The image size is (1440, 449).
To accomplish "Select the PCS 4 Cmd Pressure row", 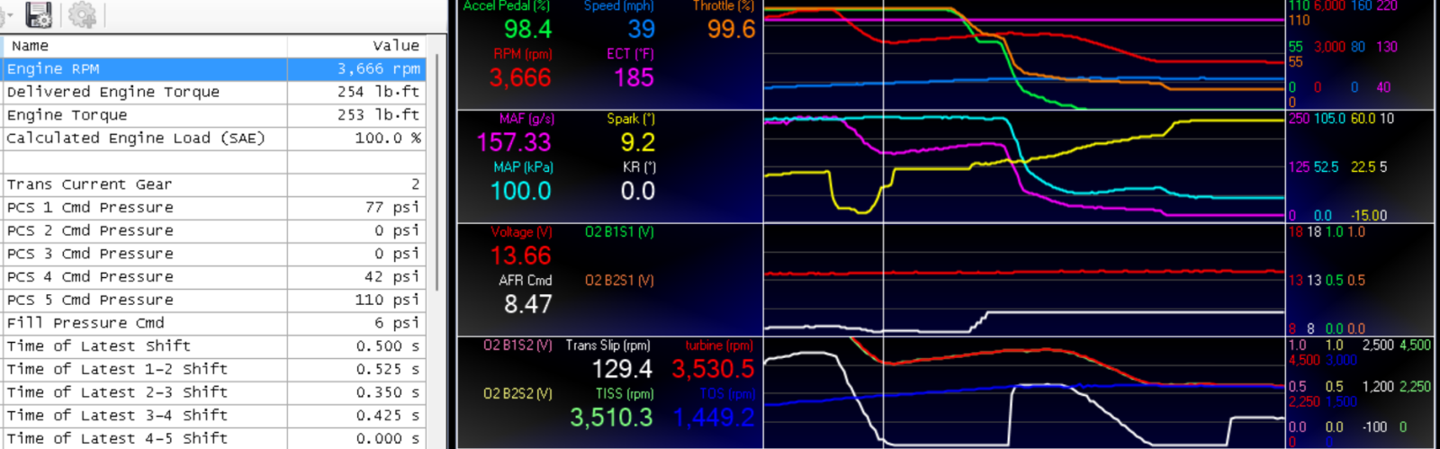I will click(x=214, y=277).
